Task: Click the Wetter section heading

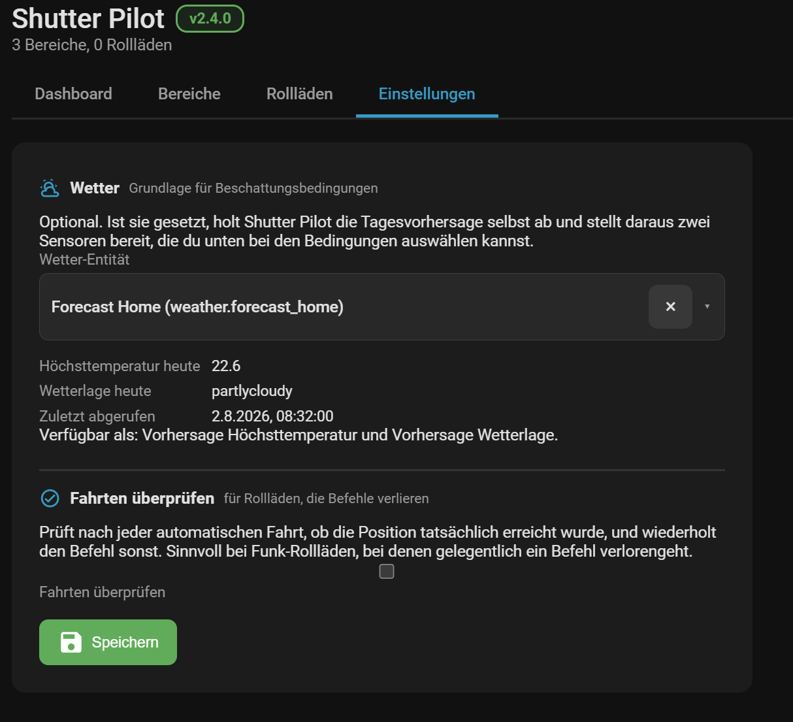Action: point(95,188)
